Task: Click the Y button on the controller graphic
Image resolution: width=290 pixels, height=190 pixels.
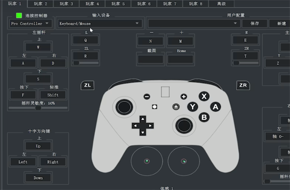Action: (193, 107)
